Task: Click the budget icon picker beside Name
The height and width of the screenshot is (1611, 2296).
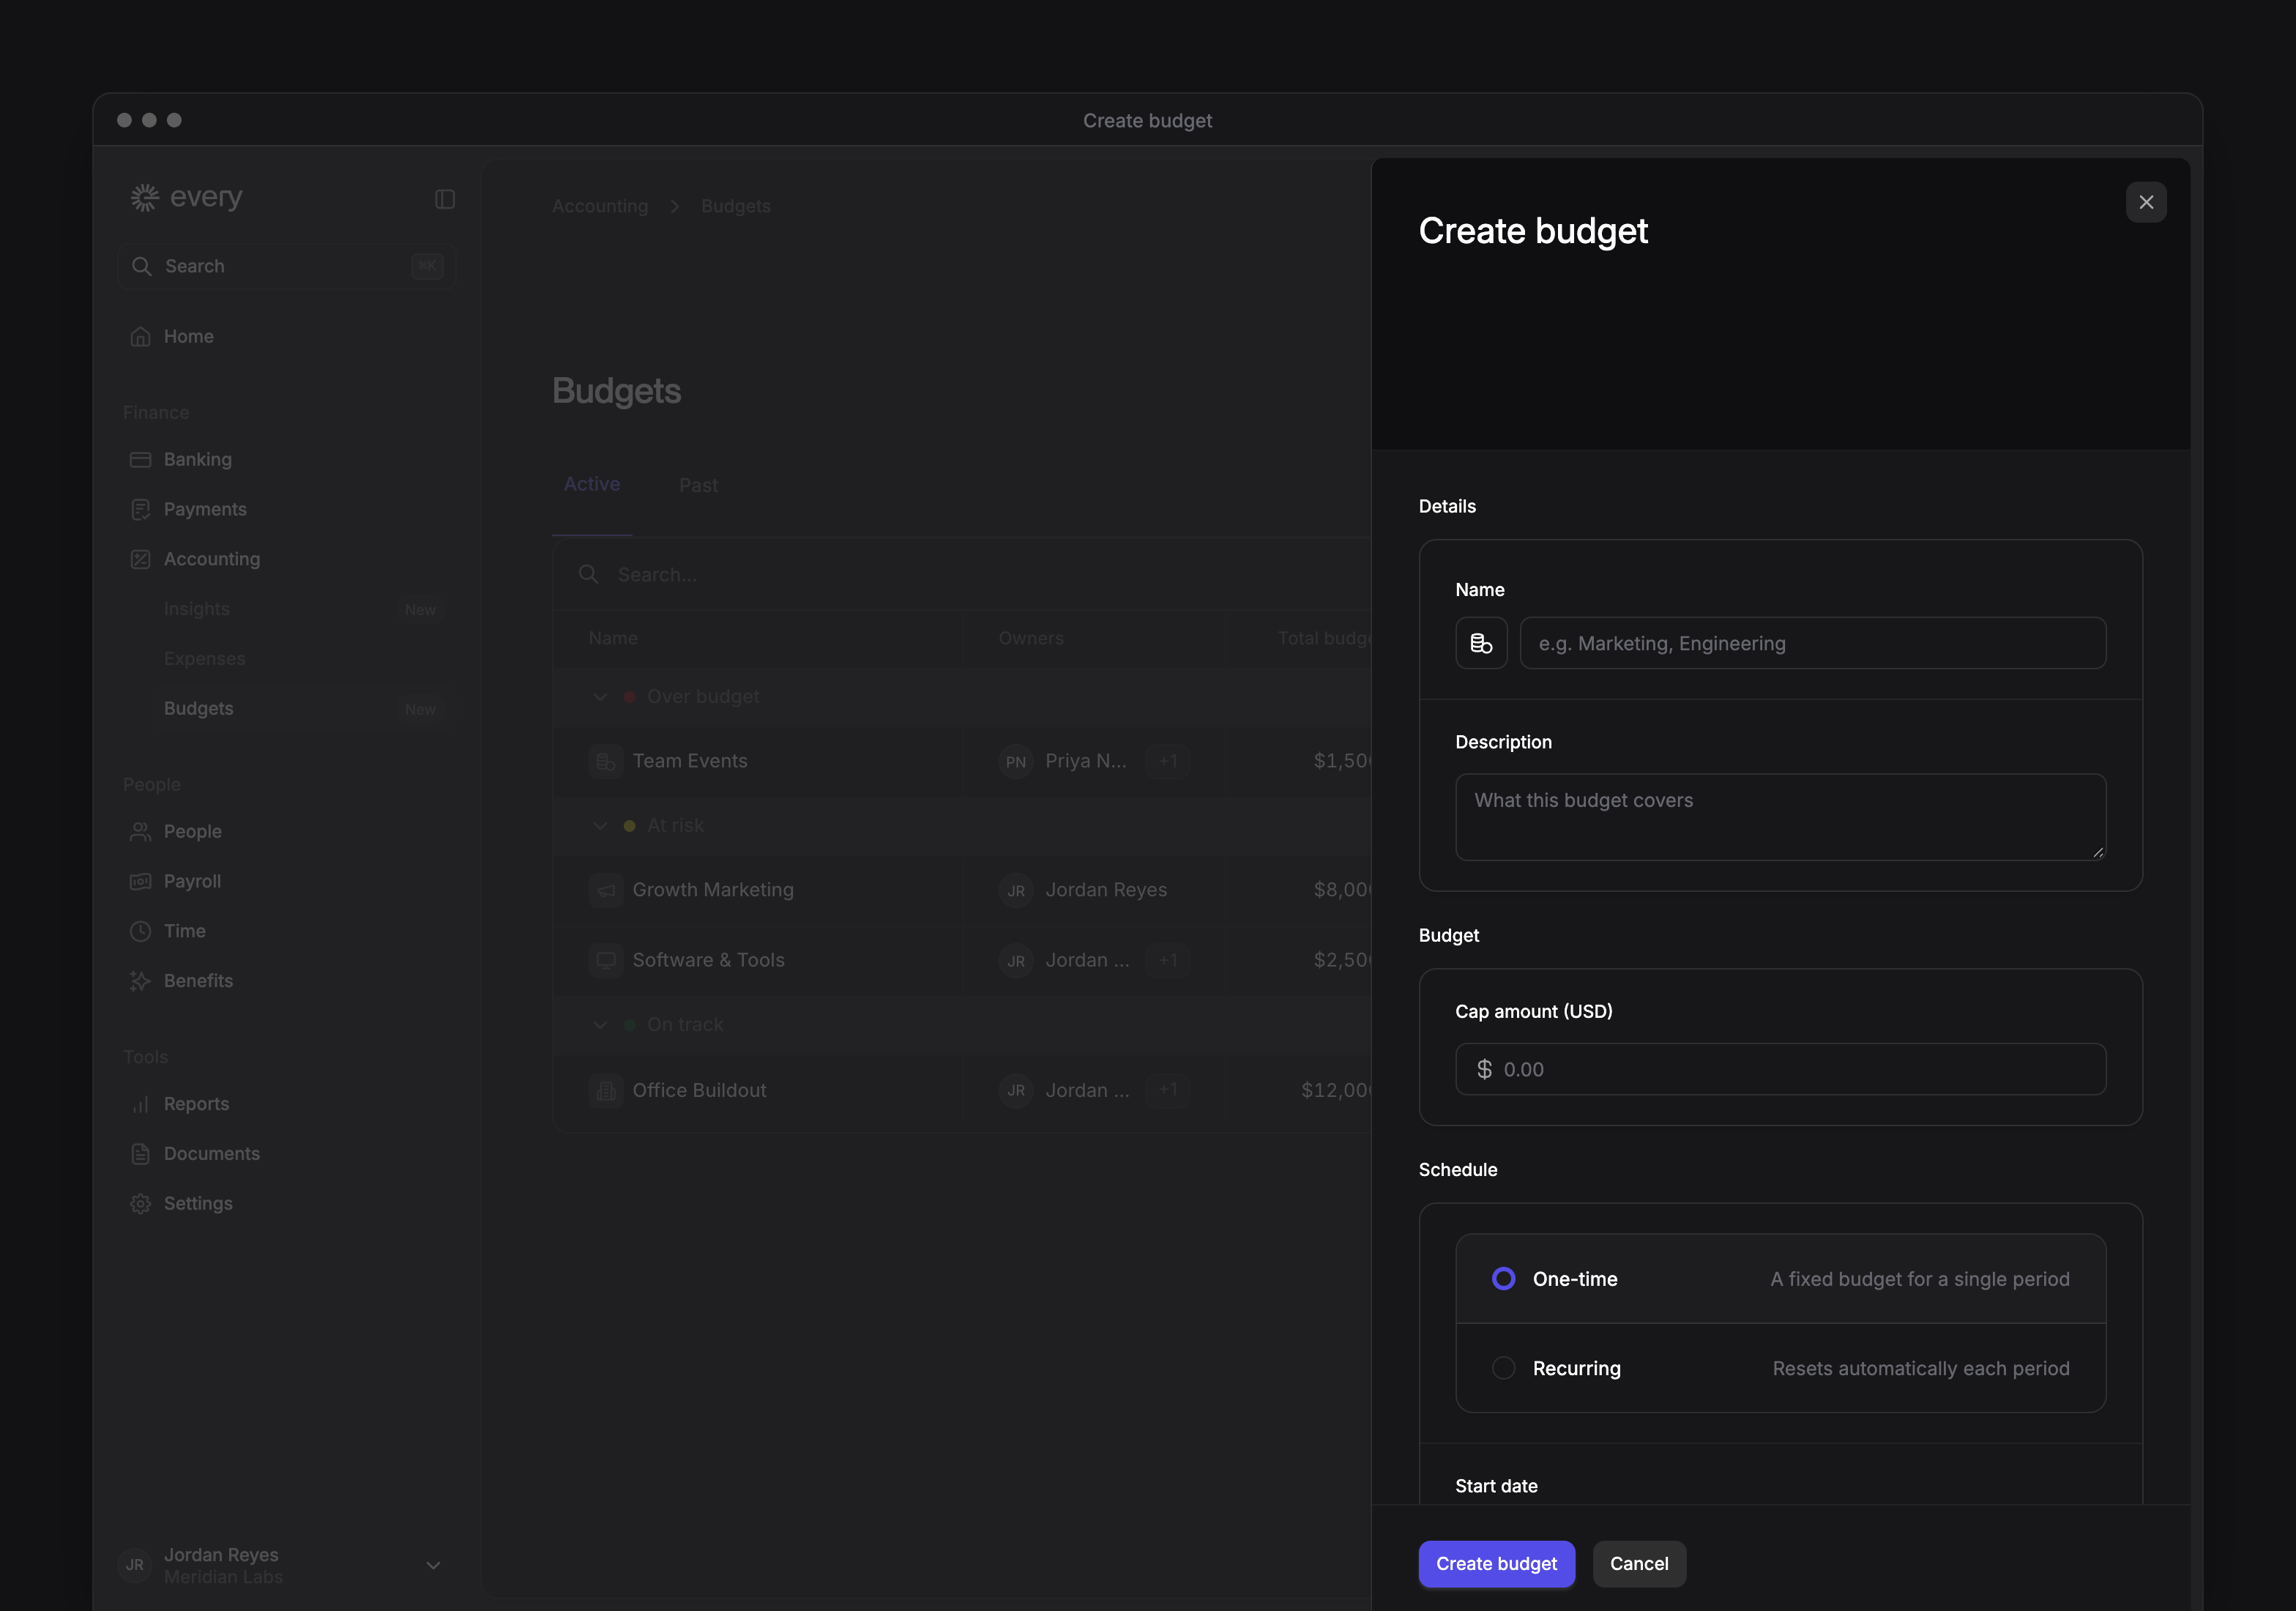Action: point(1481,643)
